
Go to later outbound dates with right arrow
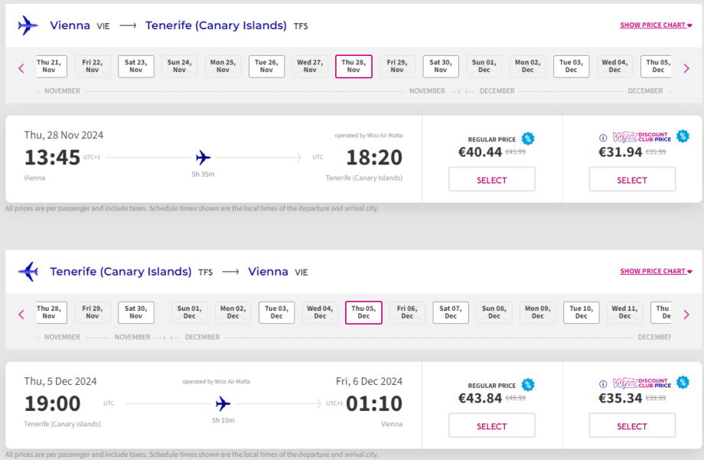coord(686,68)
